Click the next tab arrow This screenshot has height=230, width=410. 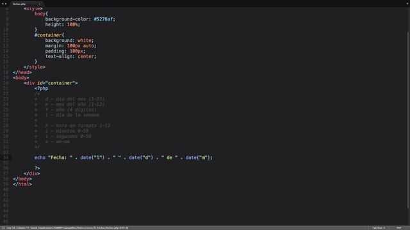point(6,4)
